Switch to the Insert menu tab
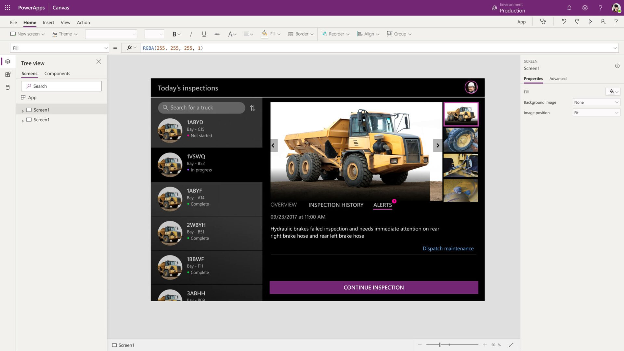The image size is (624, 351). [48, 22]
